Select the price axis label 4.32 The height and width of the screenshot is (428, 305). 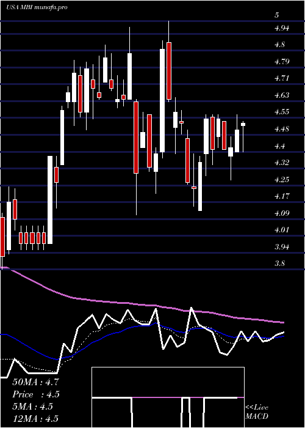point(282,163)
